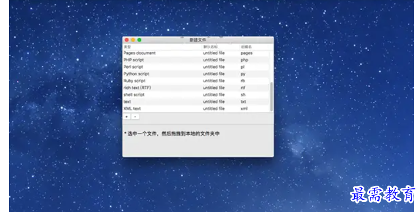
Task: Click the "sh" extension cell
Action: (243, 95)
